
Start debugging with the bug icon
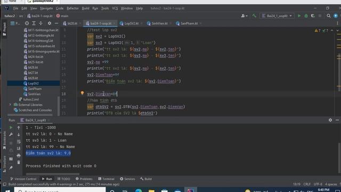click(x=306, y=15)
